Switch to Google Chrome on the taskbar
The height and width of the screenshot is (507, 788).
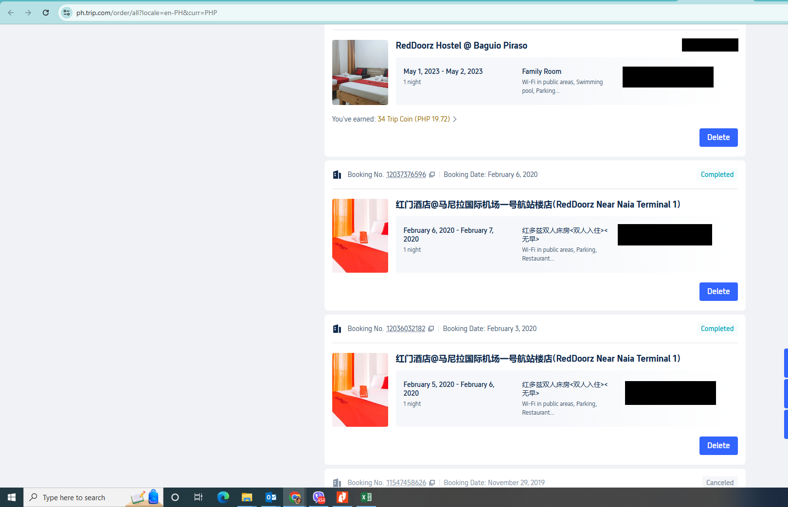point(295,497)
